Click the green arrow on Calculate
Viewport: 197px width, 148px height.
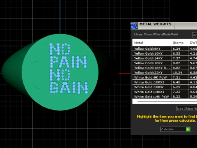coord(188,129)
